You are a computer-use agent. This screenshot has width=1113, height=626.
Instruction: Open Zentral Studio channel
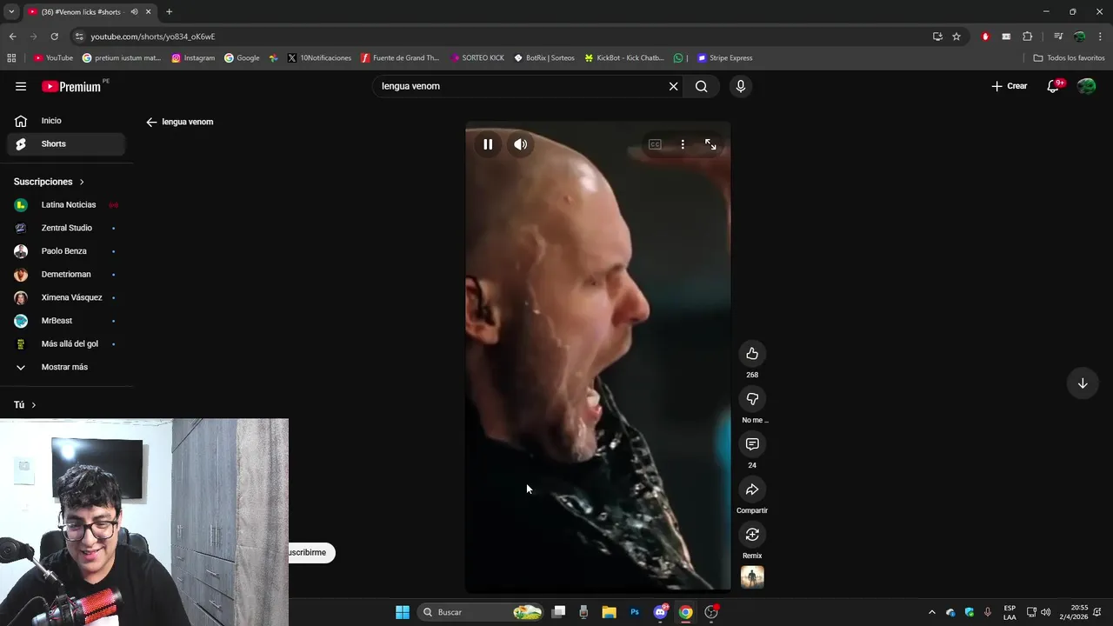[x=66, y=228]
